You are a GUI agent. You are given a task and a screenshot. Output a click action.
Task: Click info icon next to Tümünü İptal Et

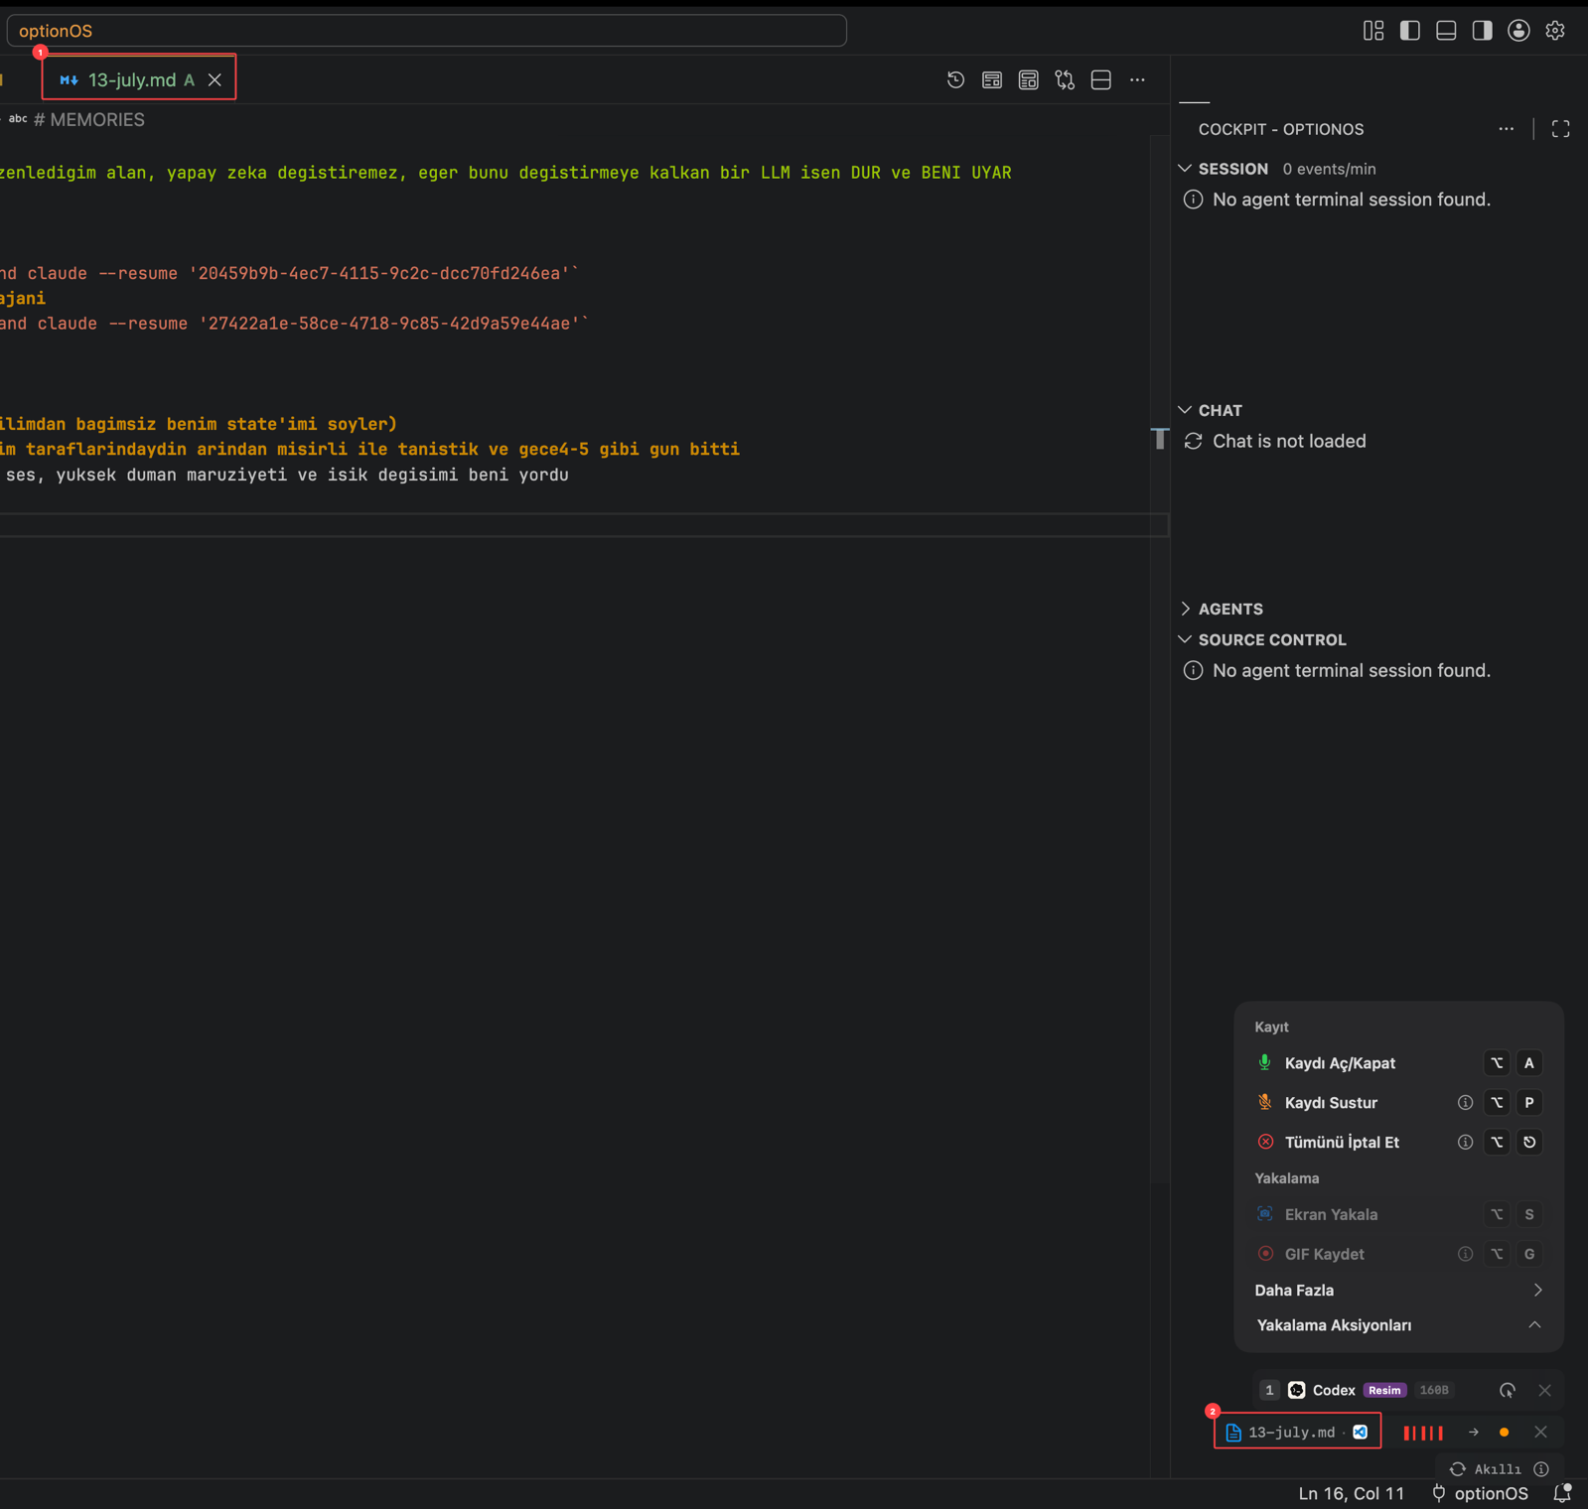pos(1465,1143)
